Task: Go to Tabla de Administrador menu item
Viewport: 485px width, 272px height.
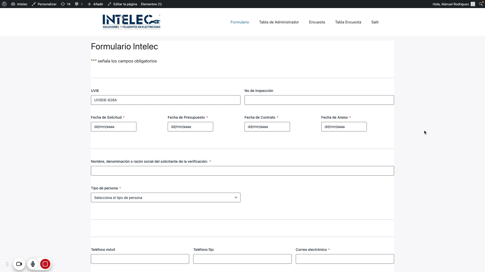Action: [279, 22]
